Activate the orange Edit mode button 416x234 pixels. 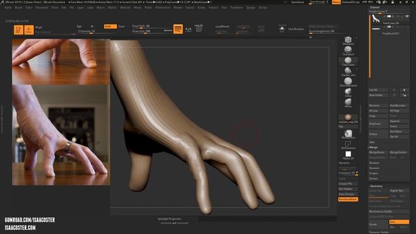point(19,29)
